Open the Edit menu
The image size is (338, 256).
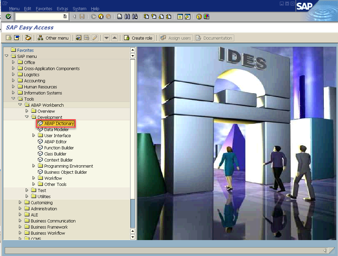(x=28, y=9)
